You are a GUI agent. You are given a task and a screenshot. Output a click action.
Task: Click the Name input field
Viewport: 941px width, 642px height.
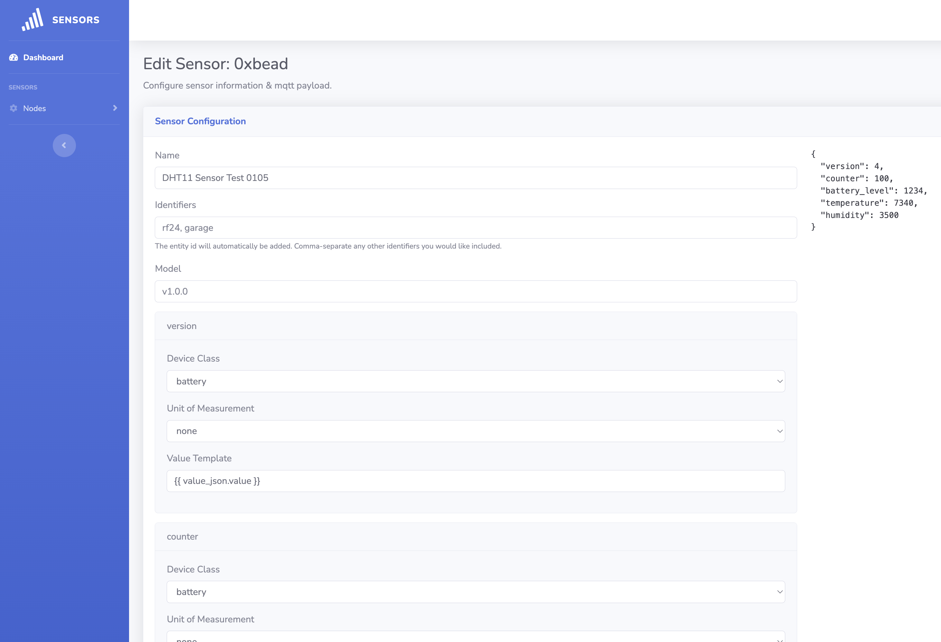tap(475, 178)
